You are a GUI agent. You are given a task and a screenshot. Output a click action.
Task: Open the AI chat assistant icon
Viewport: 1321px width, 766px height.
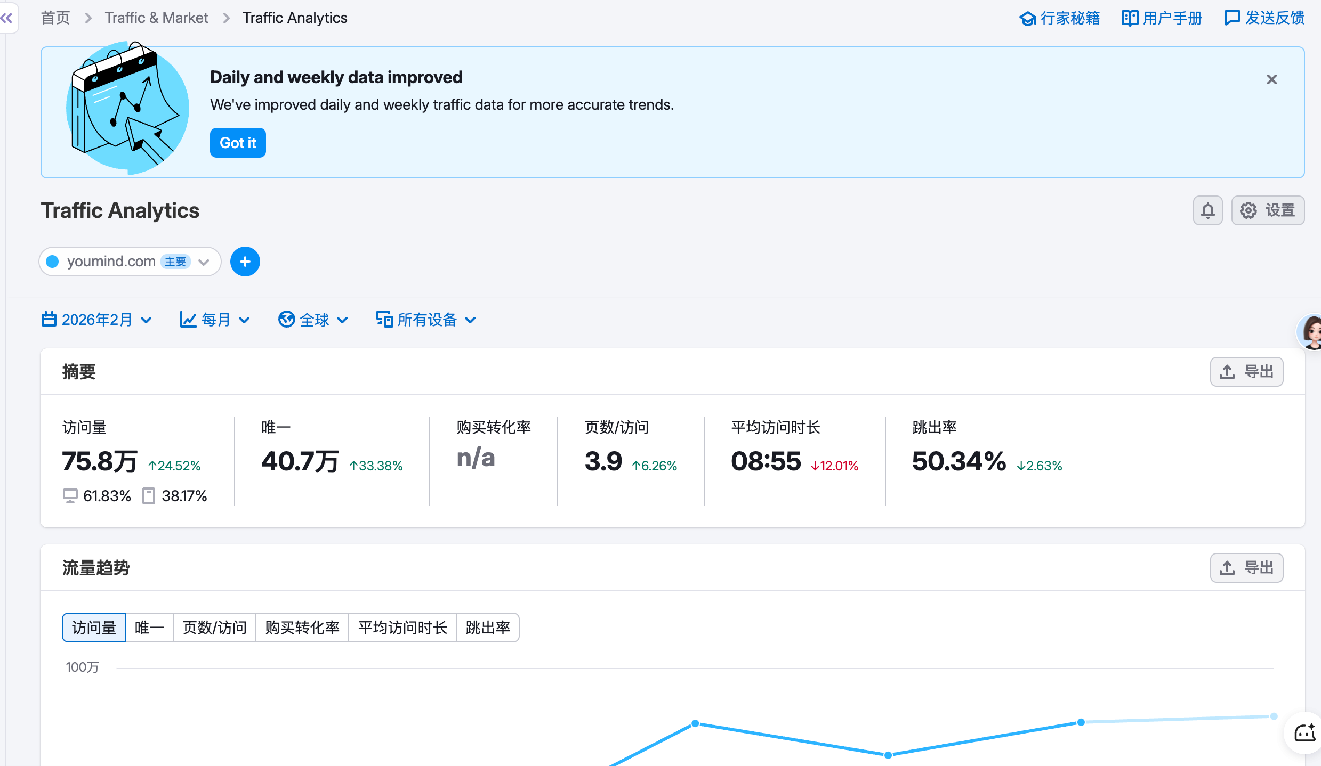click(x=1304, y=733)
